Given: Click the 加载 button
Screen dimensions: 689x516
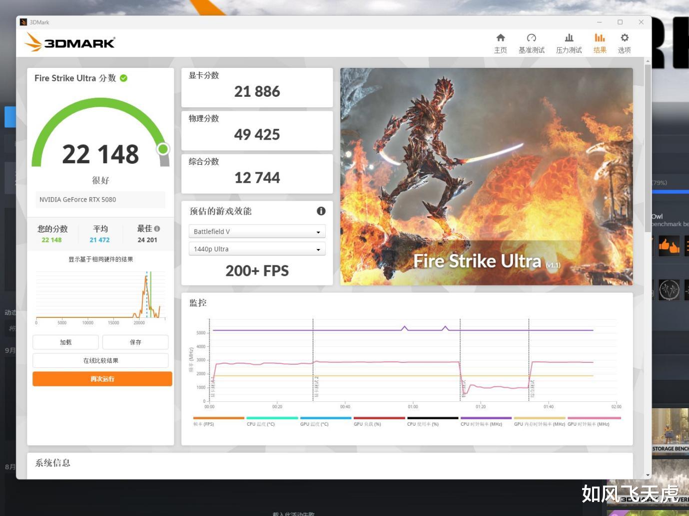Looking at the screenshot, I should point(65,342).
